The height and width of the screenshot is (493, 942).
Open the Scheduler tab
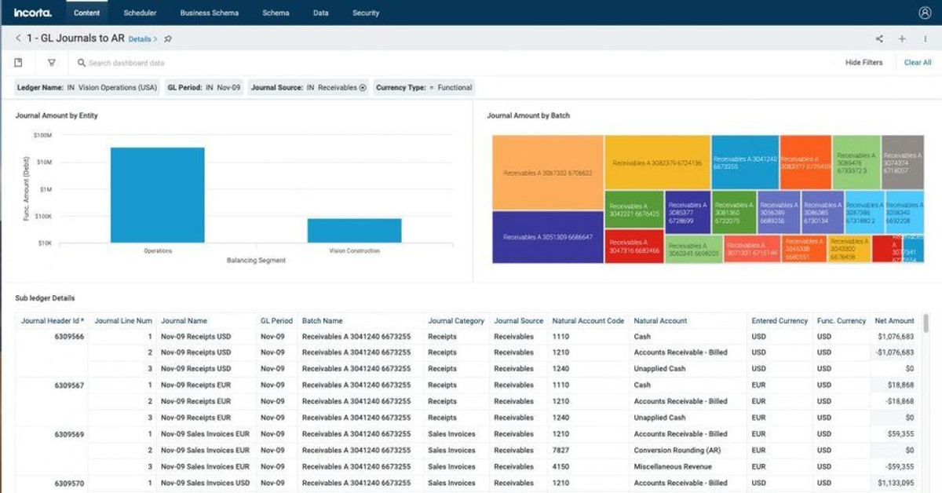140,13
